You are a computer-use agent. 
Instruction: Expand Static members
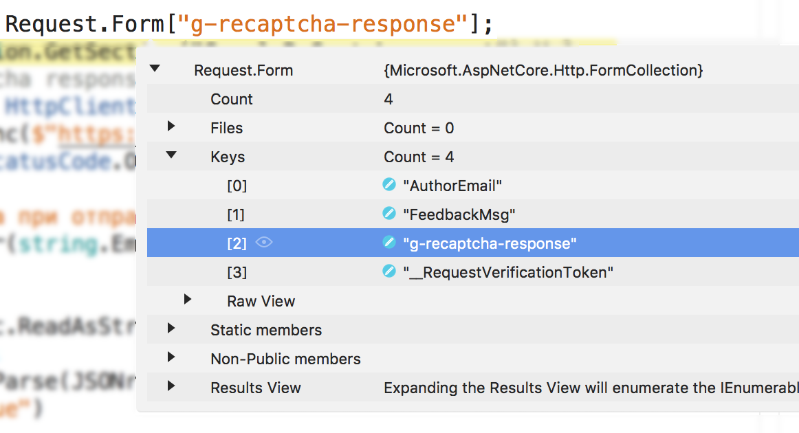tap(171, 328)
